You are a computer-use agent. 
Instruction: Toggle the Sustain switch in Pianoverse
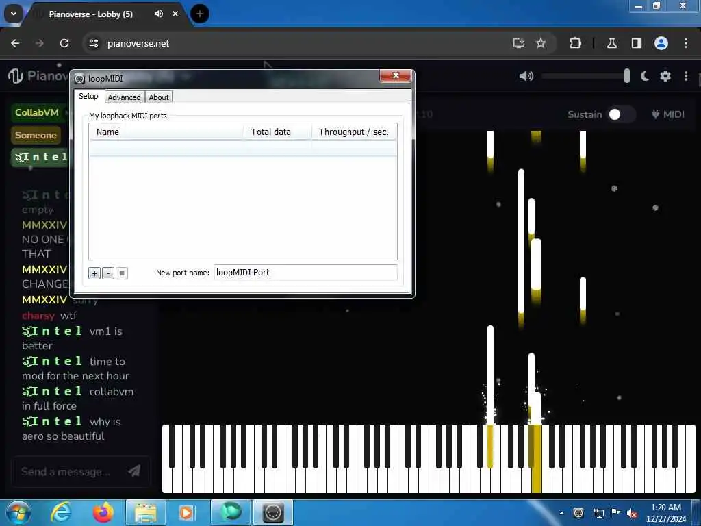622,114
